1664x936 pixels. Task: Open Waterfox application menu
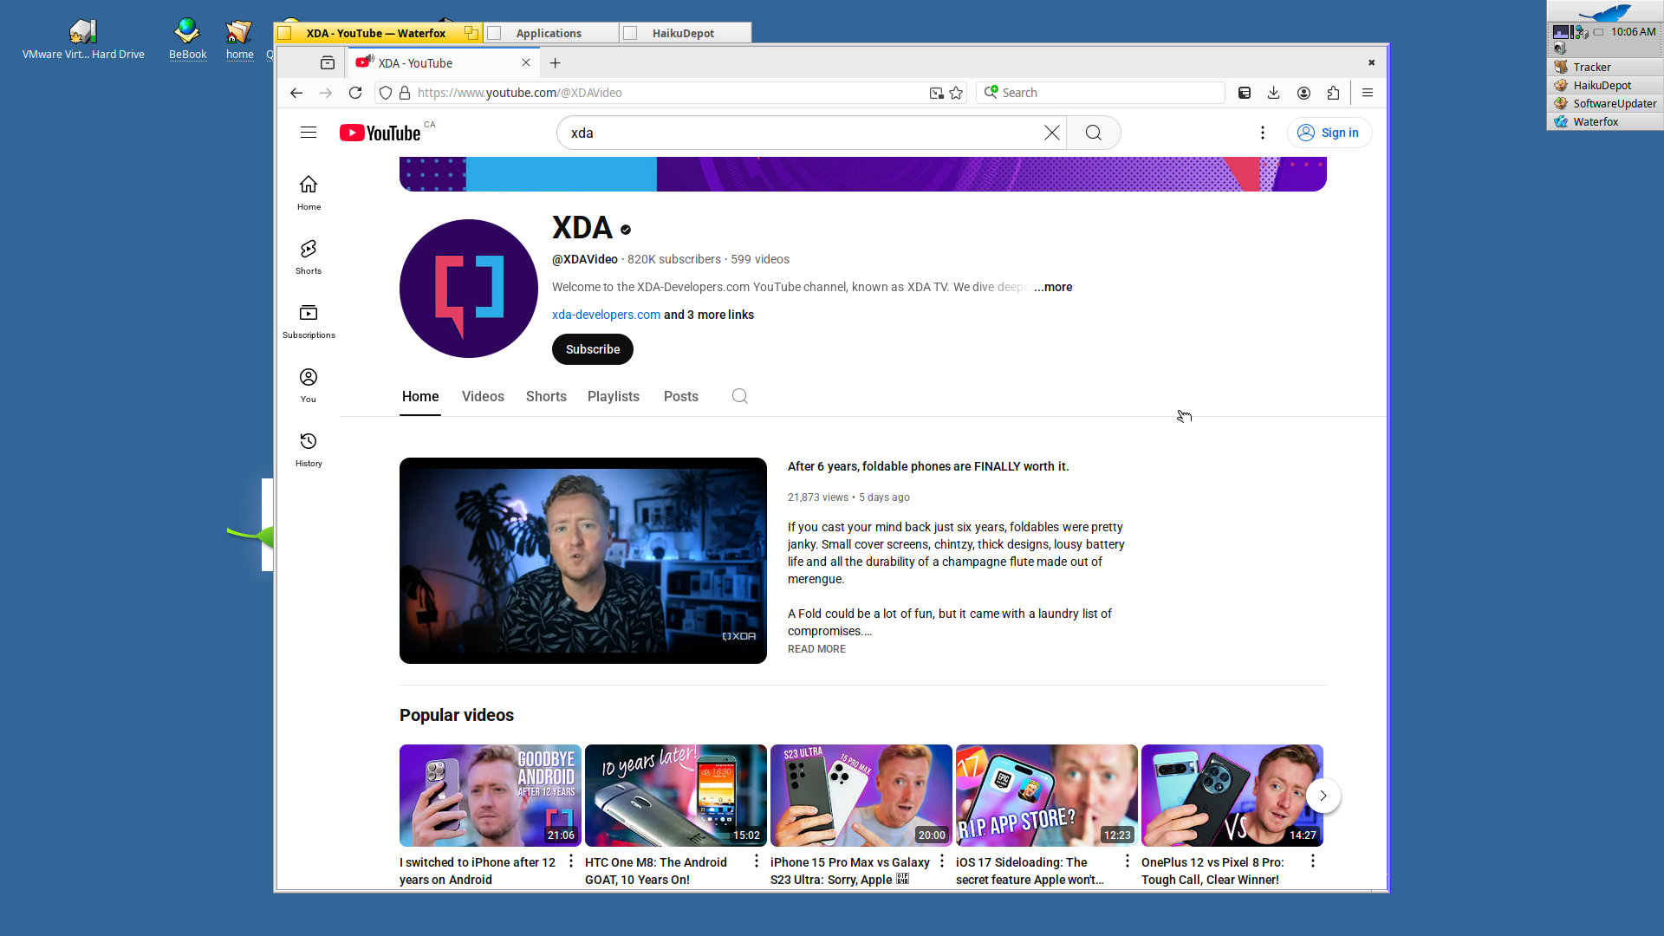pyautogui.click(x=1368, y=93)
